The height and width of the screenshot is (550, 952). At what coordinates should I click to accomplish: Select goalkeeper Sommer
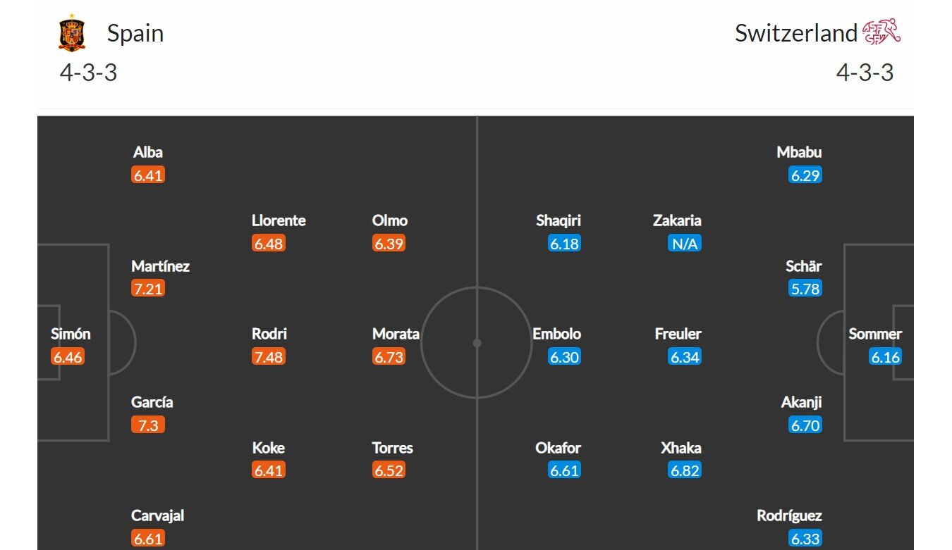click(875, 334)
